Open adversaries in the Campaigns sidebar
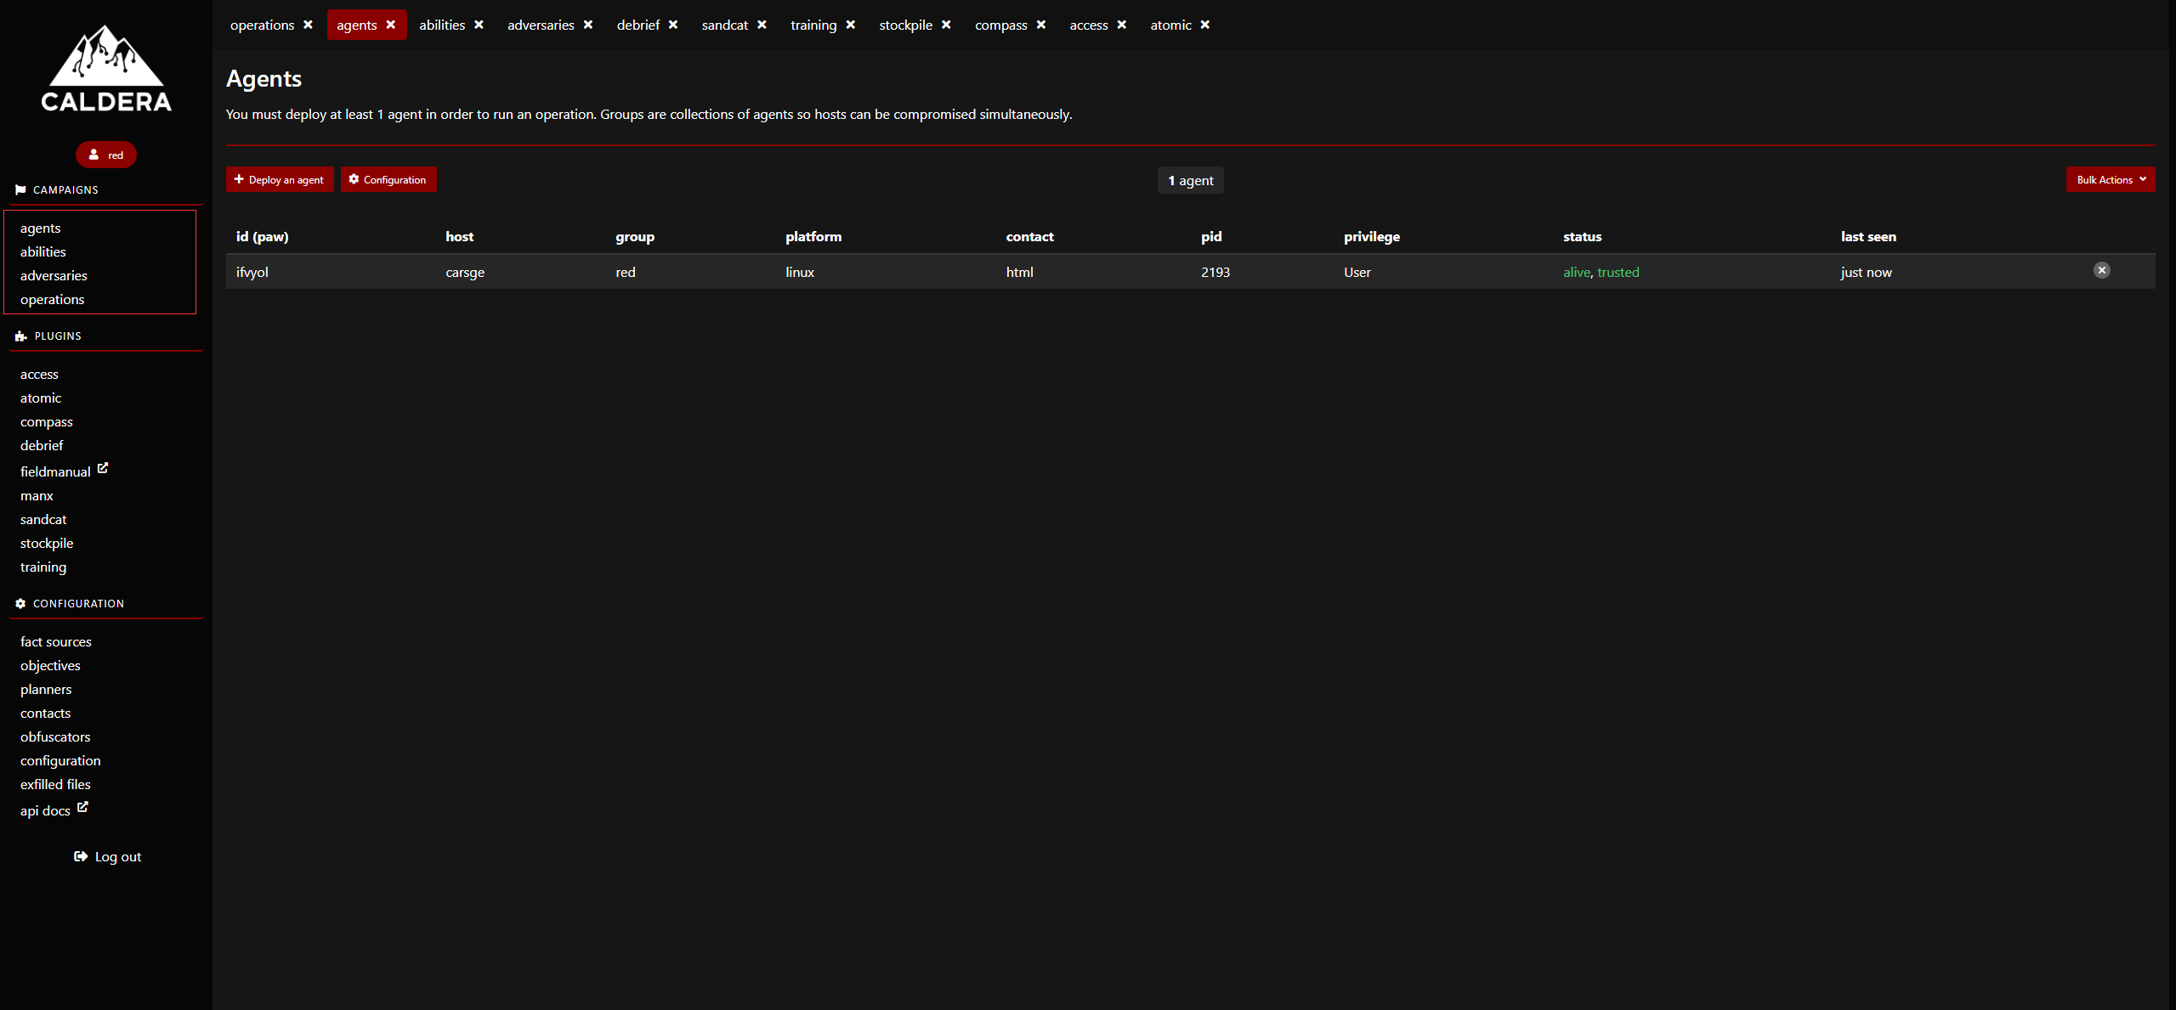 54,275
